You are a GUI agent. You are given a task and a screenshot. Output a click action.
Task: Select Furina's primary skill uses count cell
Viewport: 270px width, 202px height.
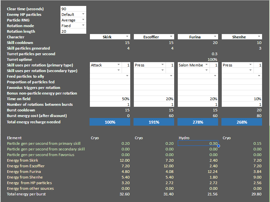click(x=214, y=65)
